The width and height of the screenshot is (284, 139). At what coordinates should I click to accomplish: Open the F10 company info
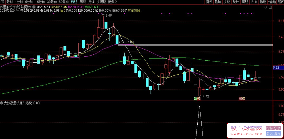(254, 2)
